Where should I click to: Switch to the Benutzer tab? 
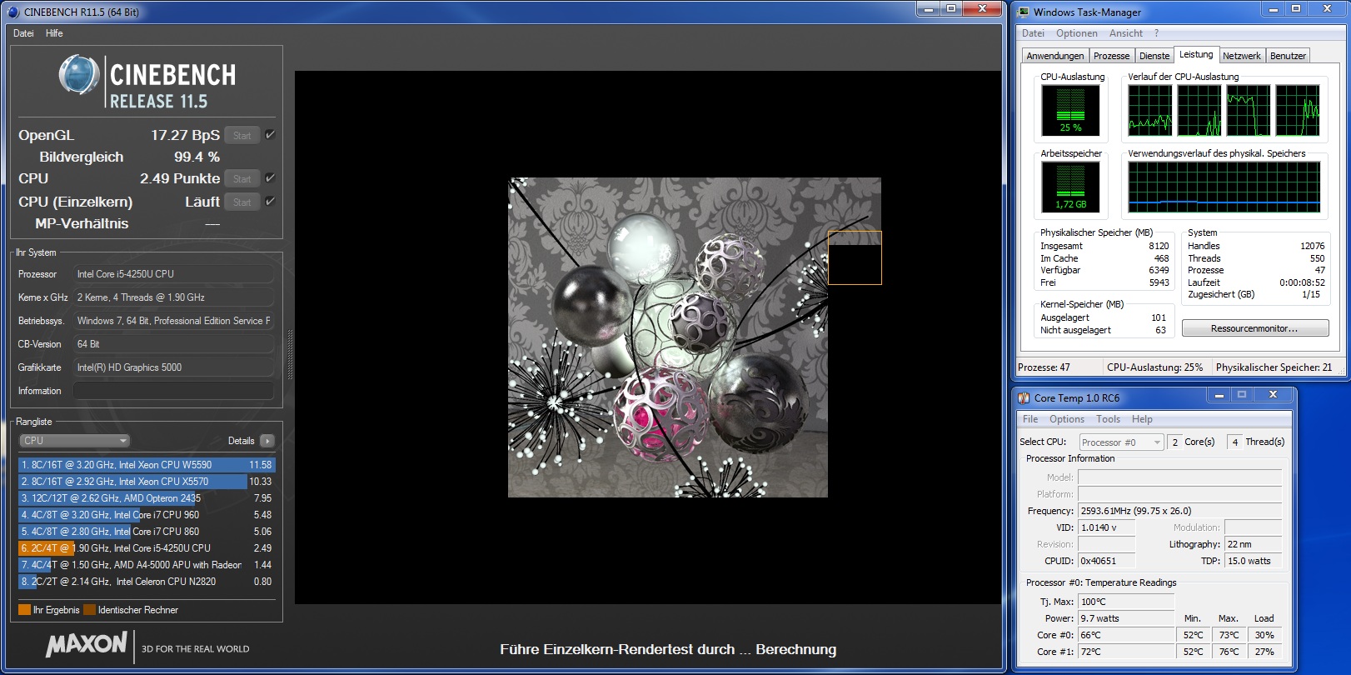click(1288, 56)
